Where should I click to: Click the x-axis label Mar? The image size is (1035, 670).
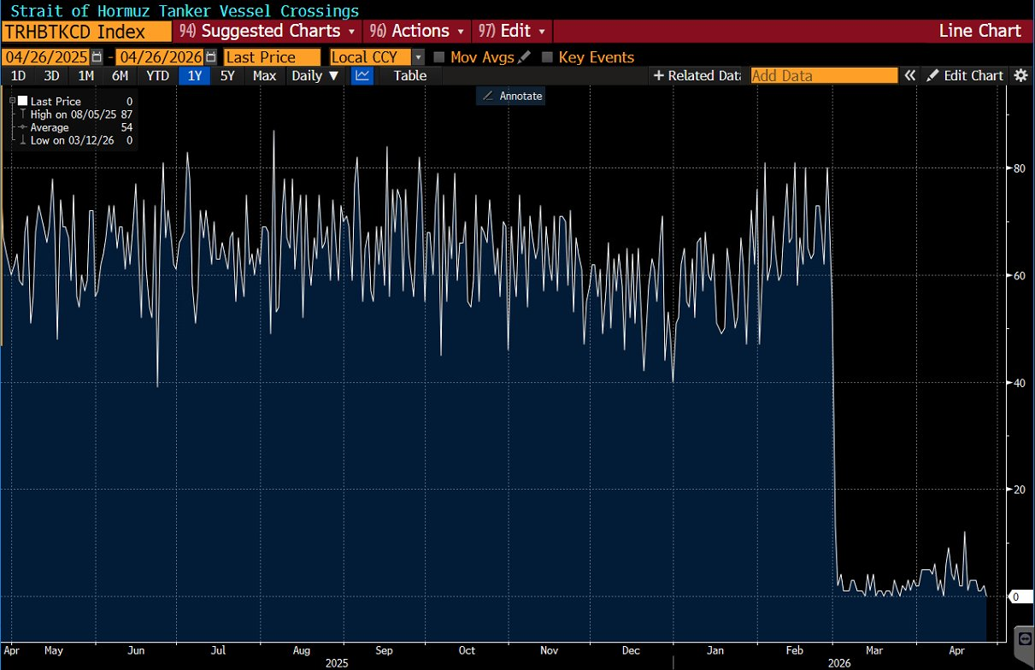(874, 650)
